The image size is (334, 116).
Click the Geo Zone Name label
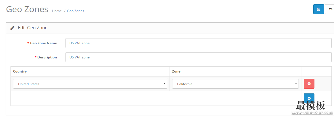coord(43,43)
